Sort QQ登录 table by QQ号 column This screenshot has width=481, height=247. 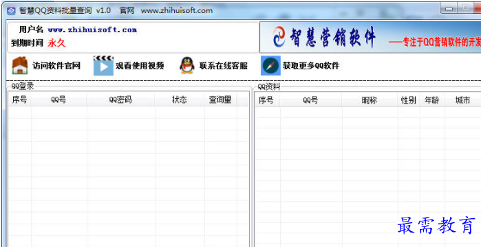point(59,100)
